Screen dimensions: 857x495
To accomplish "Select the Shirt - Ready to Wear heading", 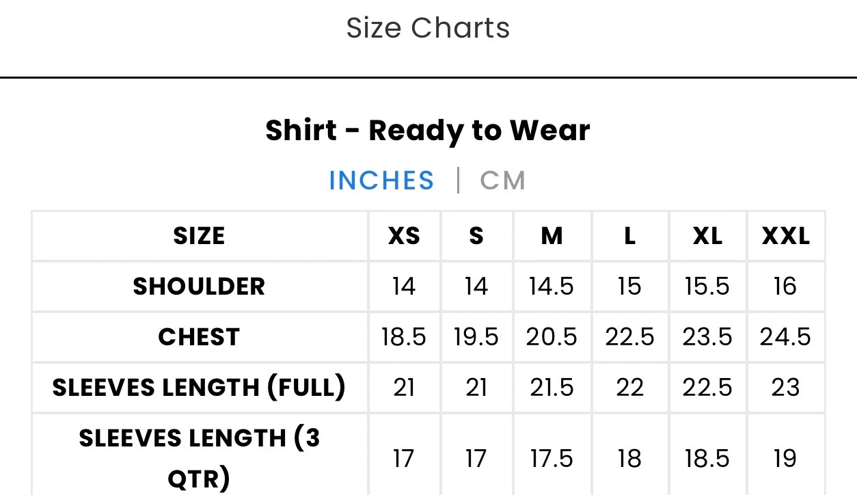I will point(428,130).
